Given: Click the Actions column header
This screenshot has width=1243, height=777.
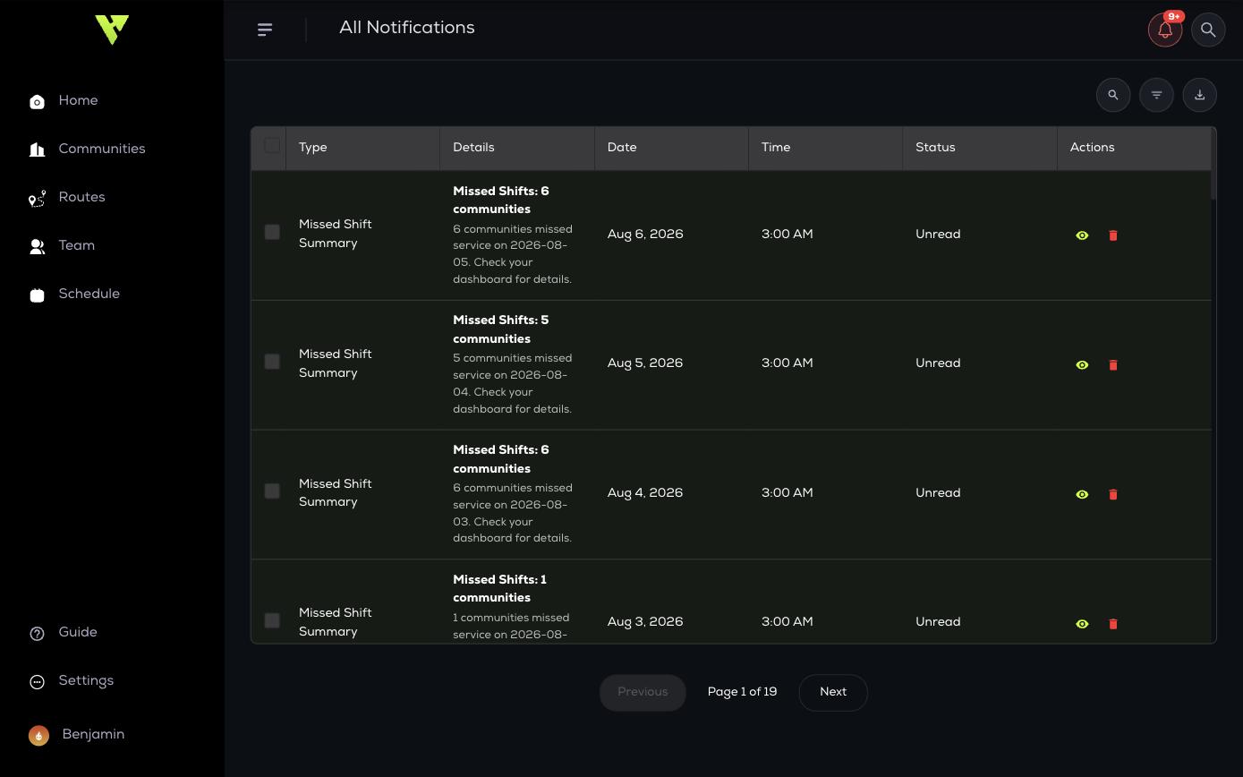Looking at the screenshot, I should [x=1134, y=148].
